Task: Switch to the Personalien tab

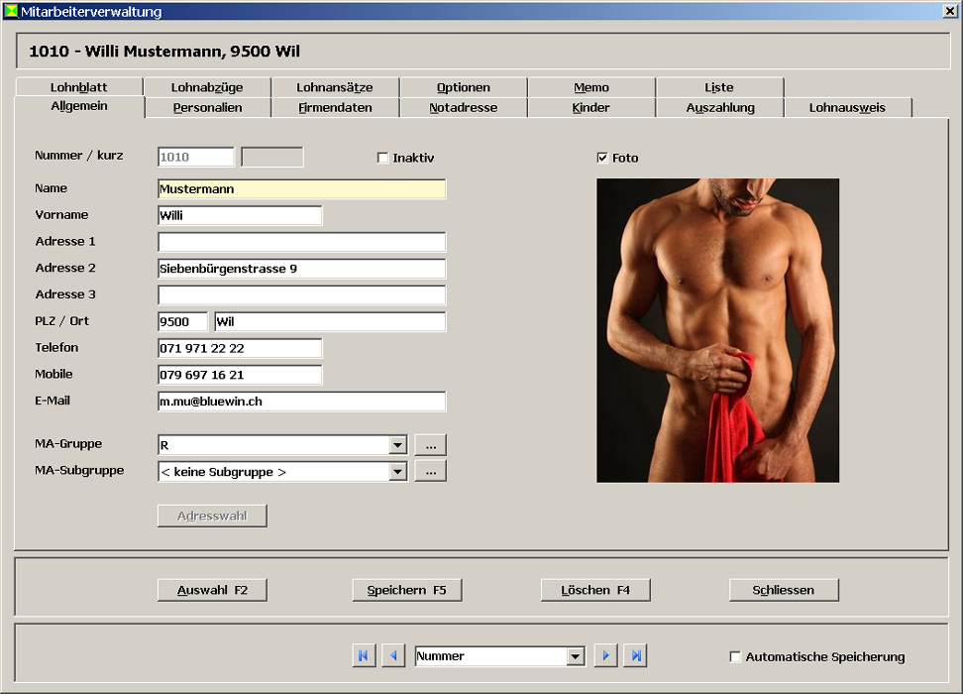Action: (x=208, y=108)
